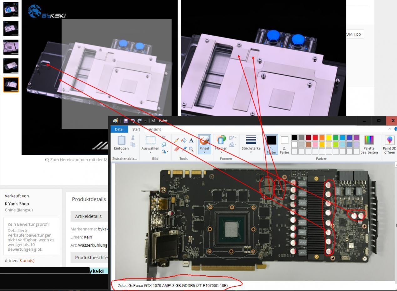Click the Resize icon in the Bild group
This screenshot has width=397, height=291.
[x=164, y=144]
